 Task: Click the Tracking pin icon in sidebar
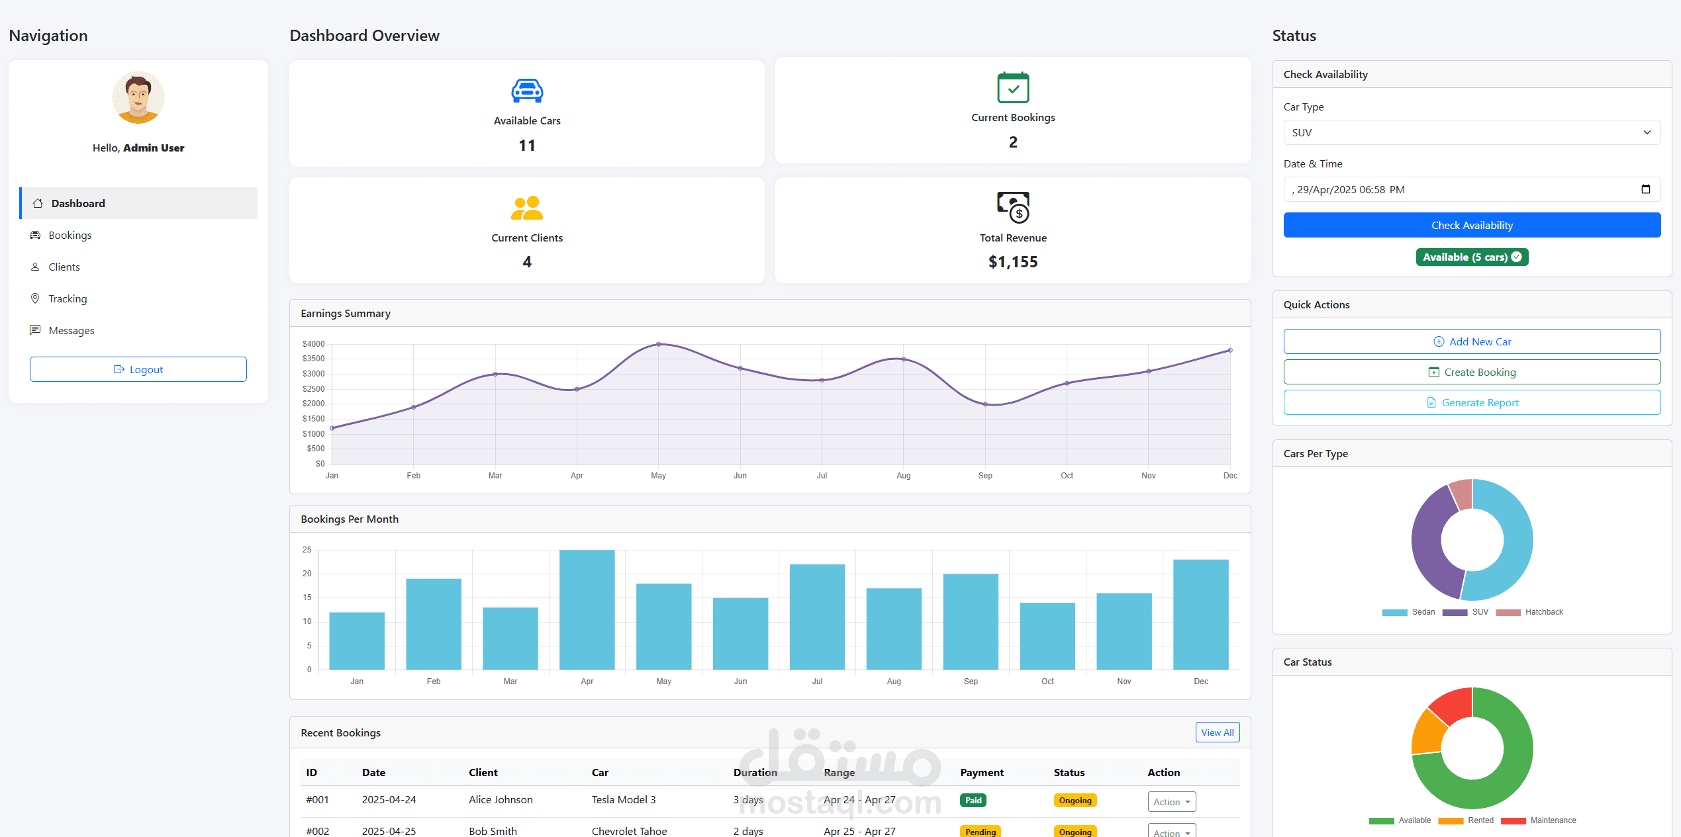pyautogui.click(x=35, y=298)
